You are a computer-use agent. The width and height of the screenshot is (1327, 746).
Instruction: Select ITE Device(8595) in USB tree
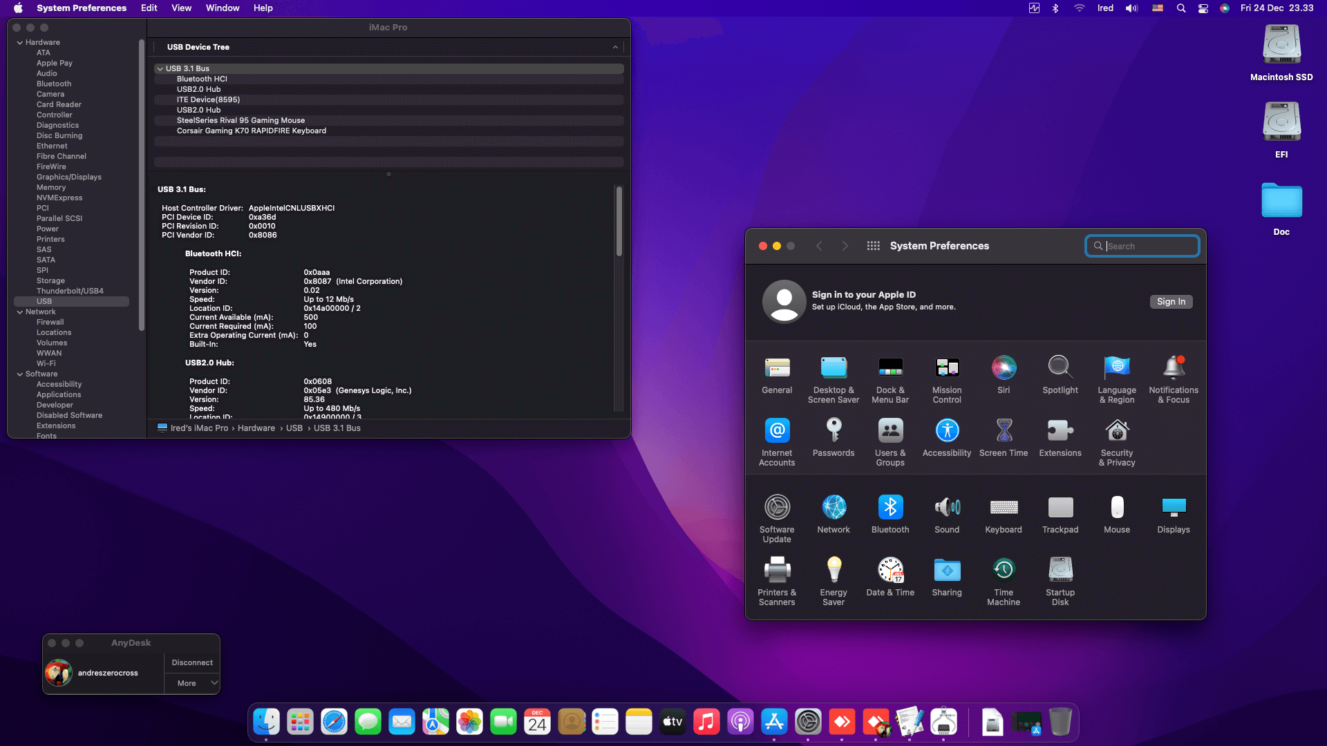(x=389, y=99)
